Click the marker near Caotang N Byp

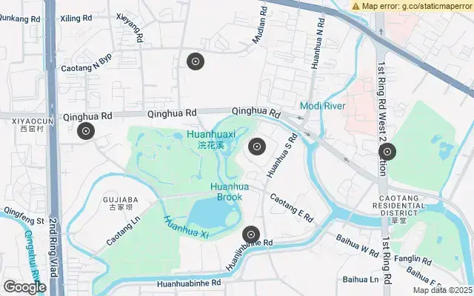196,61
